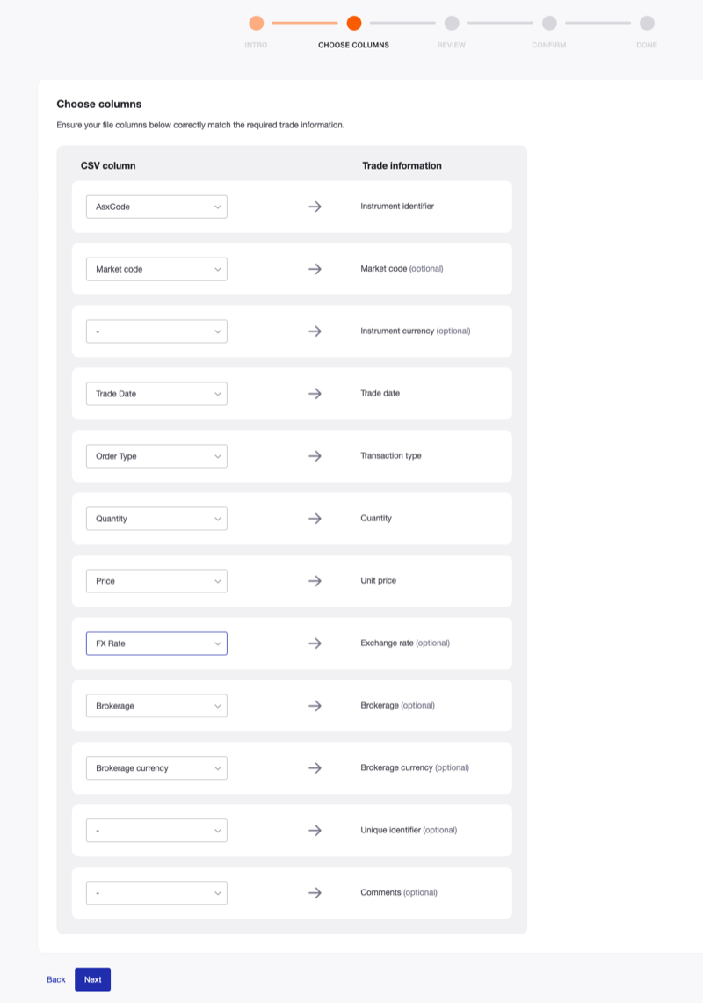Open the AsxCode column dropdown
Viewport: 703px width, 1003px height.
[156, 207]
